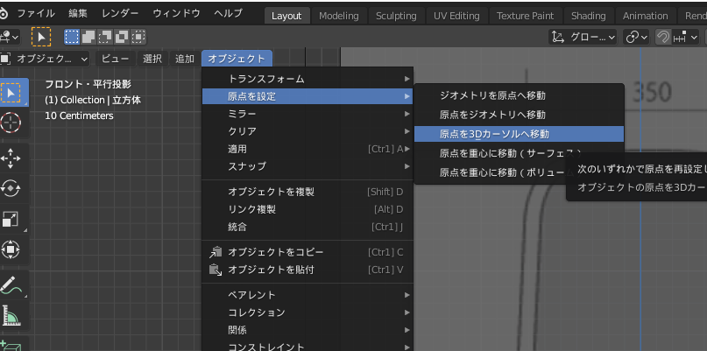
Task: Select 原点をジオメトリへ移動 in submenu
Action: coord(519,115)
